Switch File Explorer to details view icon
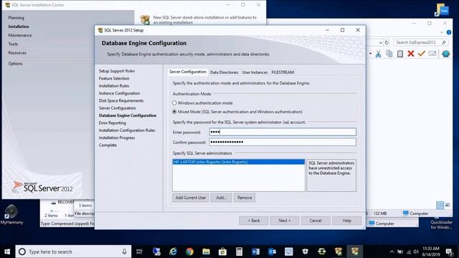The image size is (459, 258). (440, 205)
